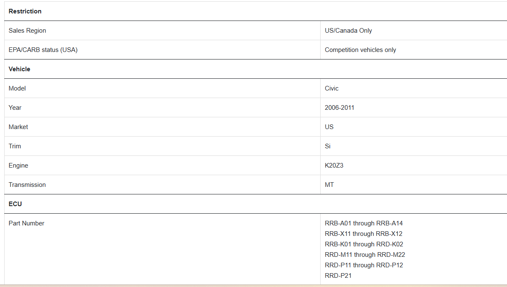Select the K20Z3 engine value

(334, 165)
